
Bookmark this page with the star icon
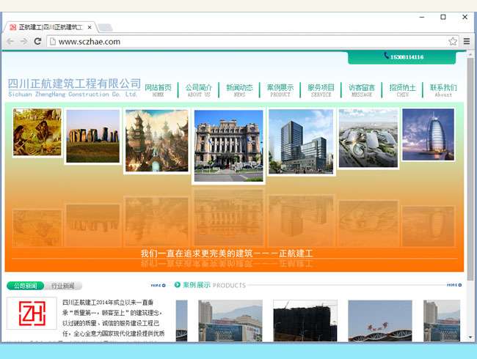click(x=453, y=42)
